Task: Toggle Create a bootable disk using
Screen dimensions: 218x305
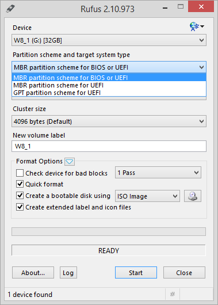Action: coord(20,196)
